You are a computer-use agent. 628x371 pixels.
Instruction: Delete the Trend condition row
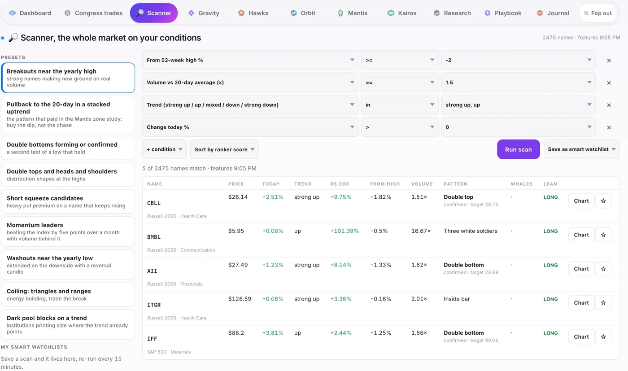point(609,105)
